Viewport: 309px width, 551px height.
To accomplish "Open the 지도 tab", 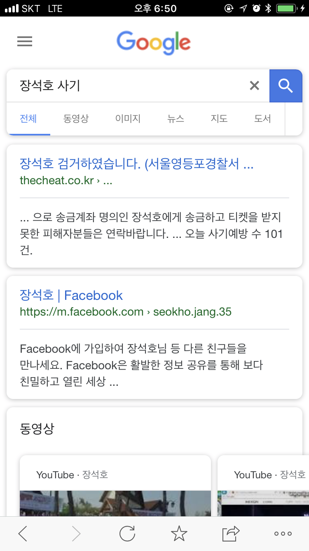I will (219, 119).
